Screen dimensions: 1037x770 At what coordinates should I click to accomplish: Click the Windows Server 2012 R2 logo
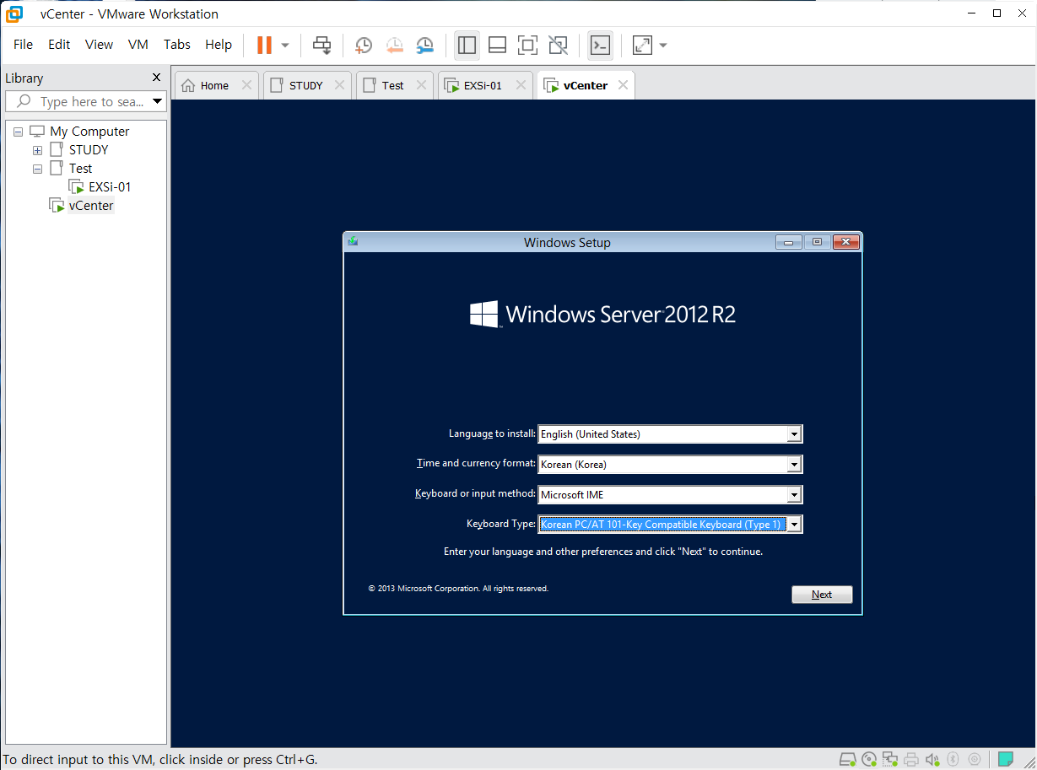coord(602,315)
